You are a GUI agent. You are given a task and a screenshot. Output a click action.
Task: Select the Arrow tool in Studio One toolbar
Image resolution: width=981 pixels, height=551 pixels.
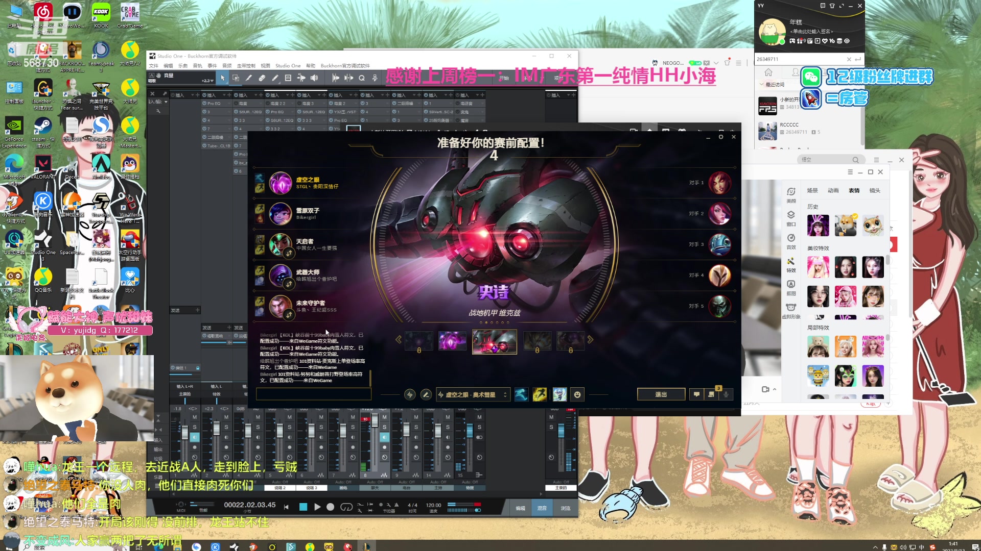click(222, 78)
